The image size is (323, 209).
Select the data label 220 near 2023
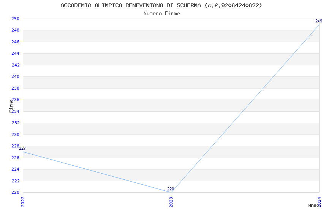171,189
